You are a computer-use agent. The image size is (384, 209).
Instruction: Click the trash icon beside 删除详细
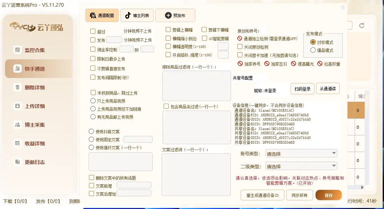click(17, 87)
